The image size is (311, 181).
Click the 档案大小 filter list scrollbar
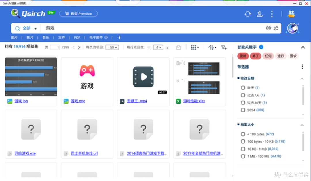[303, 143]
